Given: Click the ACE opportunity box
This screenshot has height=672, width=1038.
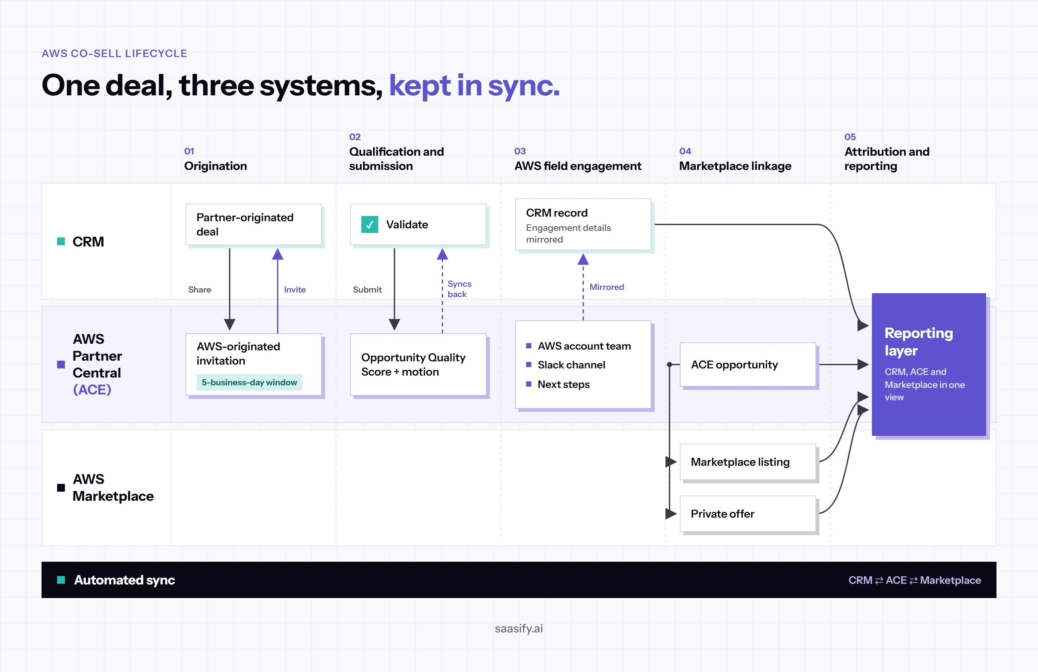Looking at the screenshot, I should pos(748,365).
